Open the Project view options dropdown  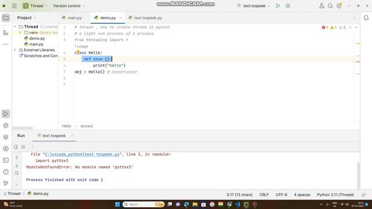click(27, 18)
